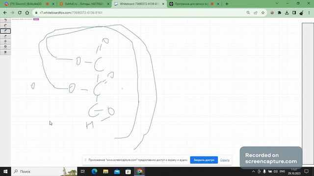This screenshot has width=314, height=176.
Task: Open the page zoom magnifier icon
Action: tap(248, 13)
